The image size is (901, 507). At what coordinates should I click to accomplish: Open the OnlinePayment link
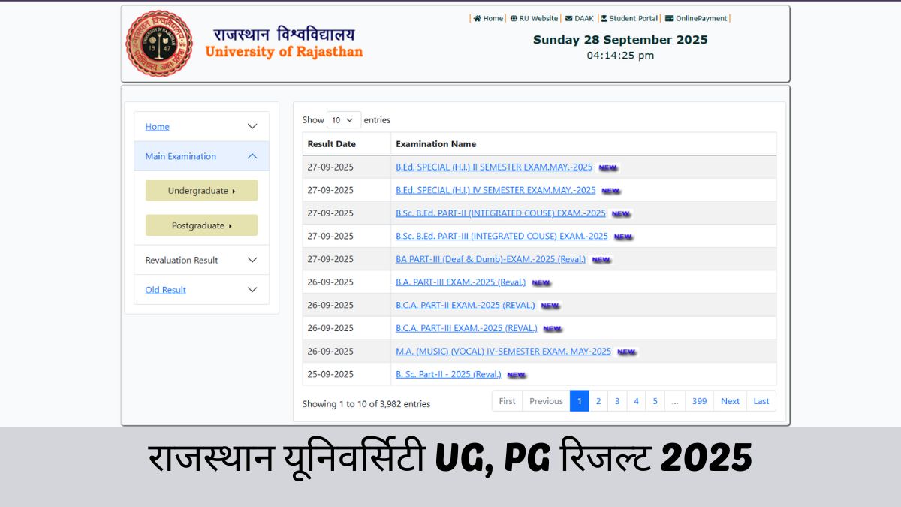coord(702,18)
